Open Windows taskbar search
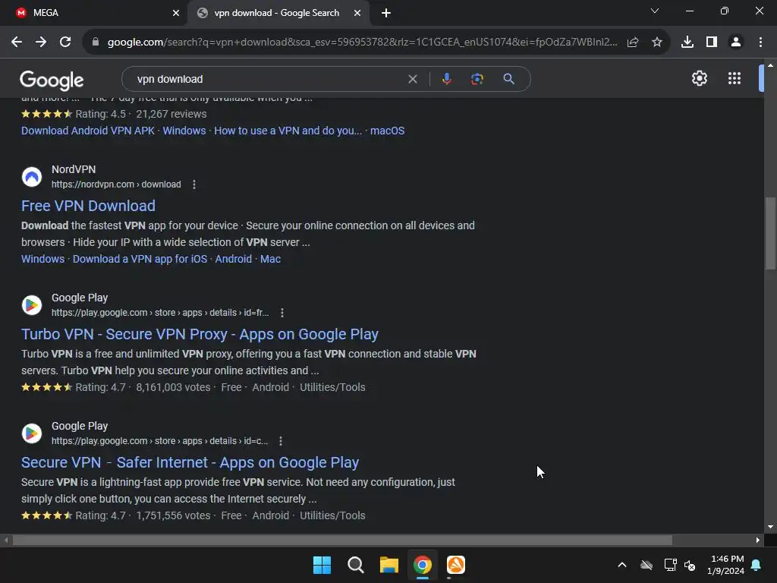 [356, 565]
